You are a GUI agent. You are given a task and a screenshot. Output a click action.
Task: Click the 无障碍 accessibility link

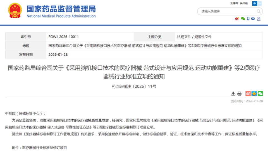point(234,3)
